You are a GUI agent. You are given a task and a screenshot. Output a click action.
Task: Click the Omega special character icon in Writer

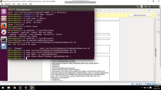click(115, 10)
